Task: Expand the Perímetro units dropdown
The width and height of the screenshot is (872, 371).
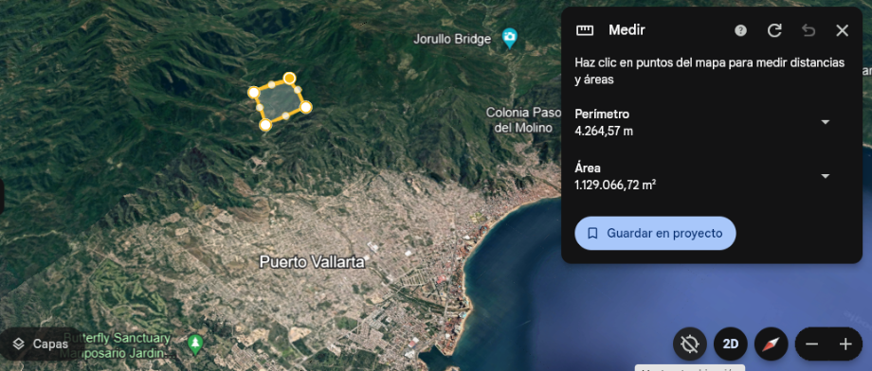Action: pyautogui.click(x=826, y=122)
